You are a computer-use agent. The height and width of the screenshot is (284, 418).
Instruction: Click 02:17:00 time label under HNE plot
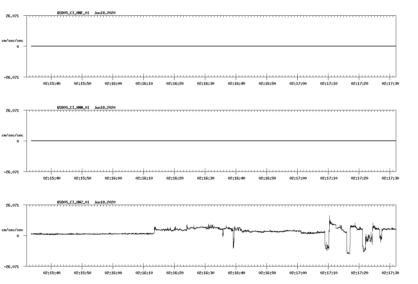(x=298, y=84)
